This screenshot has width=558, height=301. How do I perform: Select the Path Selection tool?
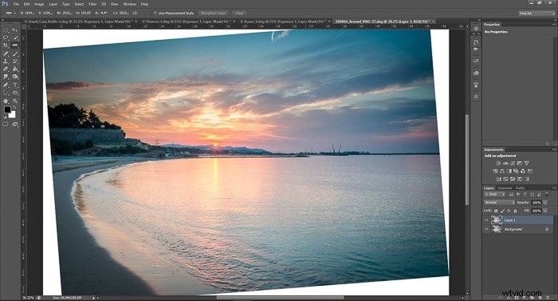(x=6, y=93)
